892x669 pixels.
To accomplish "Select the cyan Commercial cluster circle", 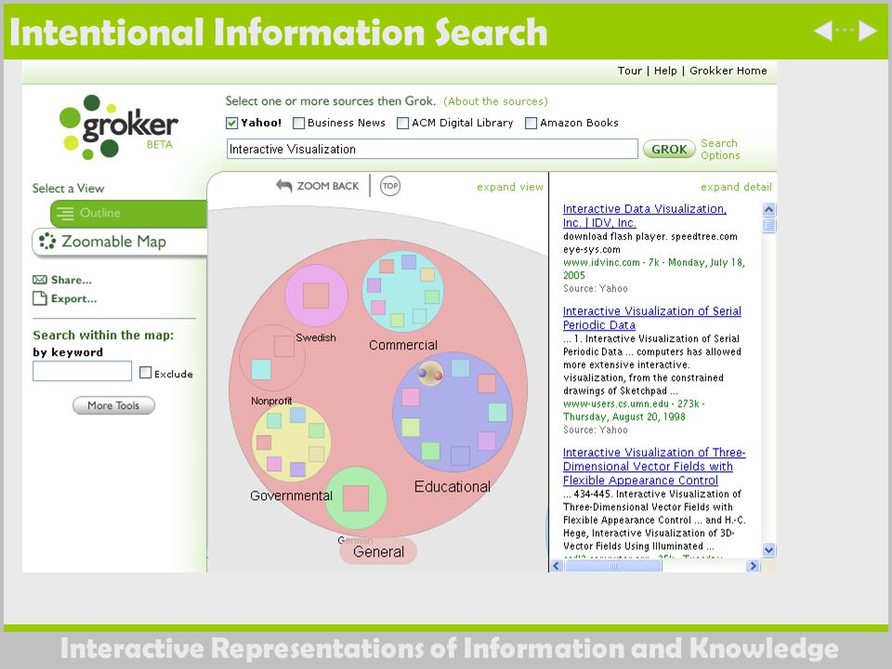I will tap(402, 291).
